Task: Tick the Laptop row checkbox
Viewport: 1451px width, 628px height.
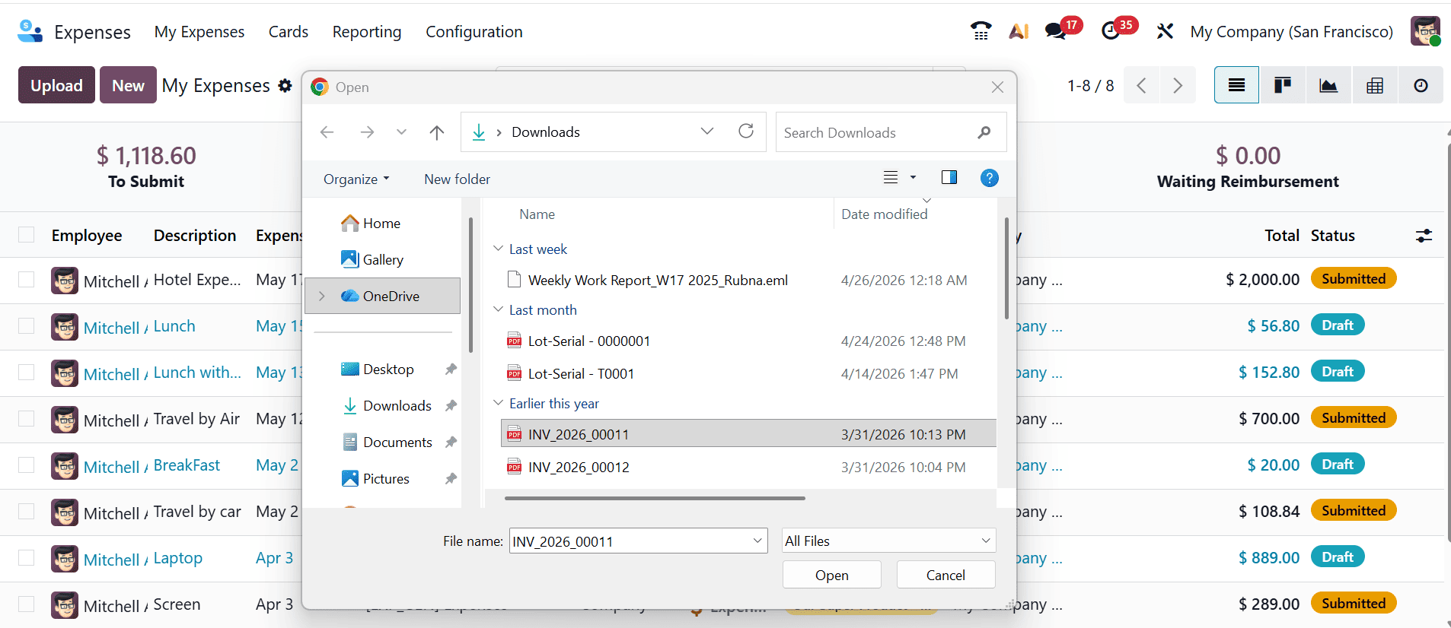Action: point(27,558)
